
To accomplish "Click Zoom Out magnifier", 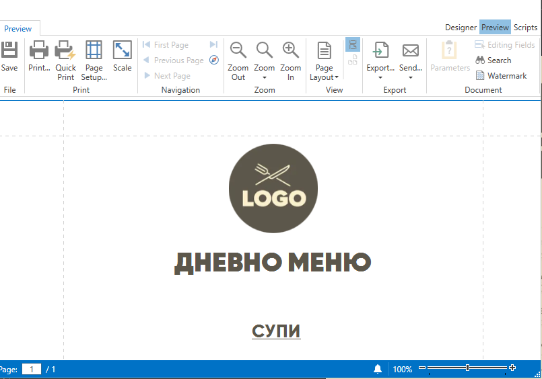I will click(x=238, y=51).
